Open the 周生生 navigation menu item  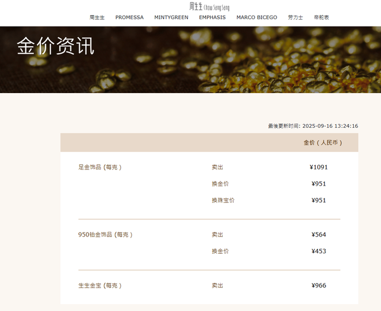pyautogui.click(x=97, y=17)
